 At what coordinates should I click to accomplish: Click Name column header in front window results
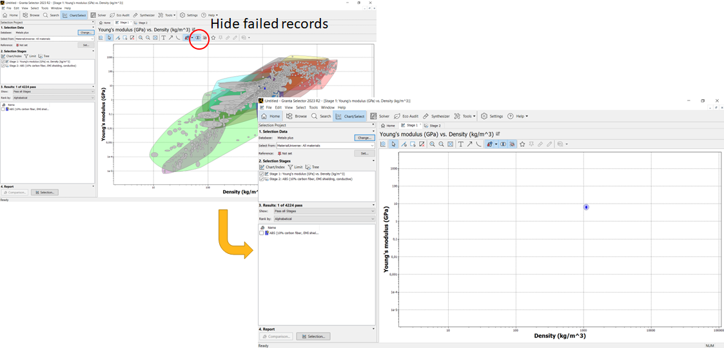(x=271, y=227)
